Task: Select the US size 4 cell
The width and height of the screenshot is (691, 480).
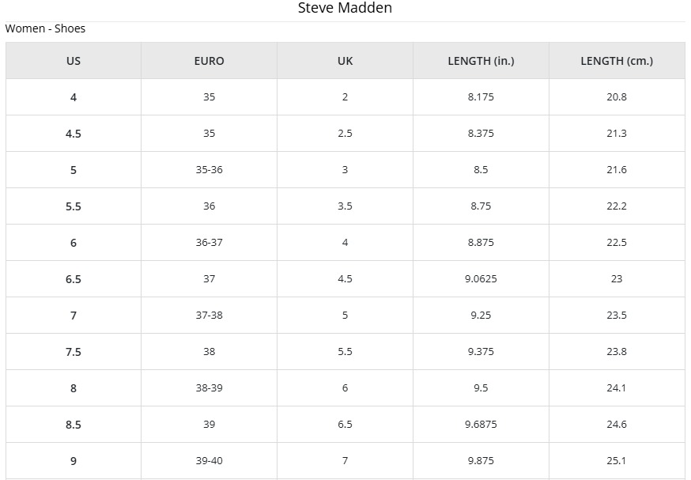Action: click(74, 97)
